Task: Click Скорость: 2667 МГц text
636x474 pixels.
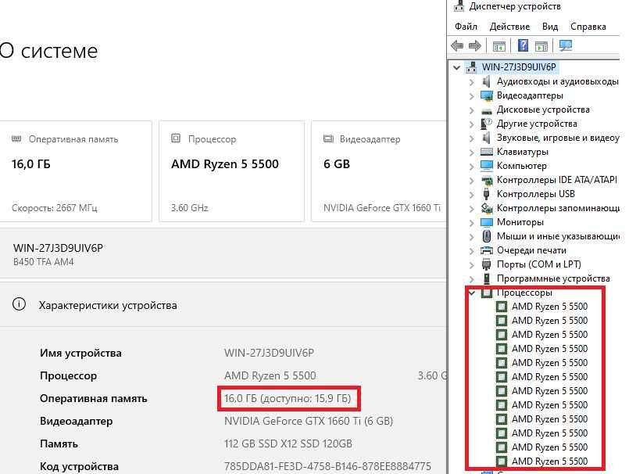Action: click(x=55, y=208)
